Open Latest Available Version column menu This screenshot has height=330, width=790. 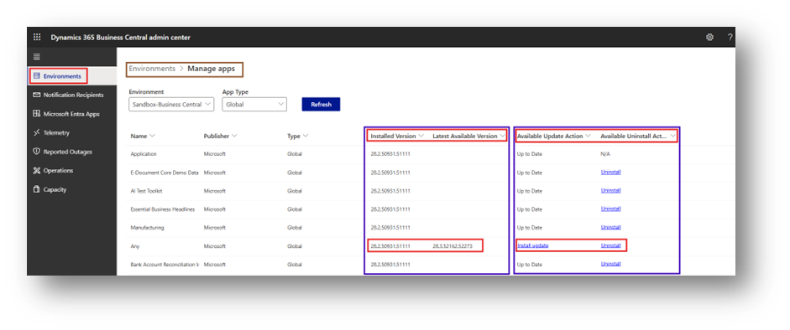(502, 136)
